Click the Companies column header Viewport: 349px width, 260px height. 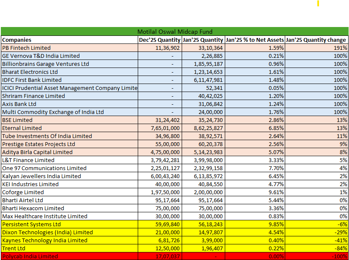point(69,40)
